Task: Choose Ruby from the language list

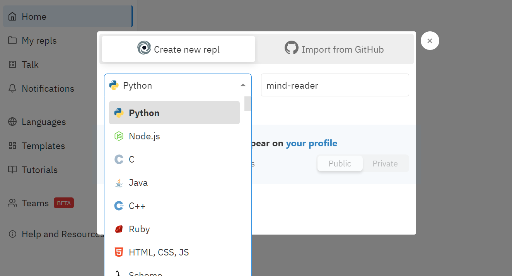Action: pos(174,229)
